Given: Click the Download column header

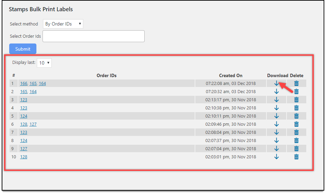Looking at the screenshot, I should tap(278, 75).
